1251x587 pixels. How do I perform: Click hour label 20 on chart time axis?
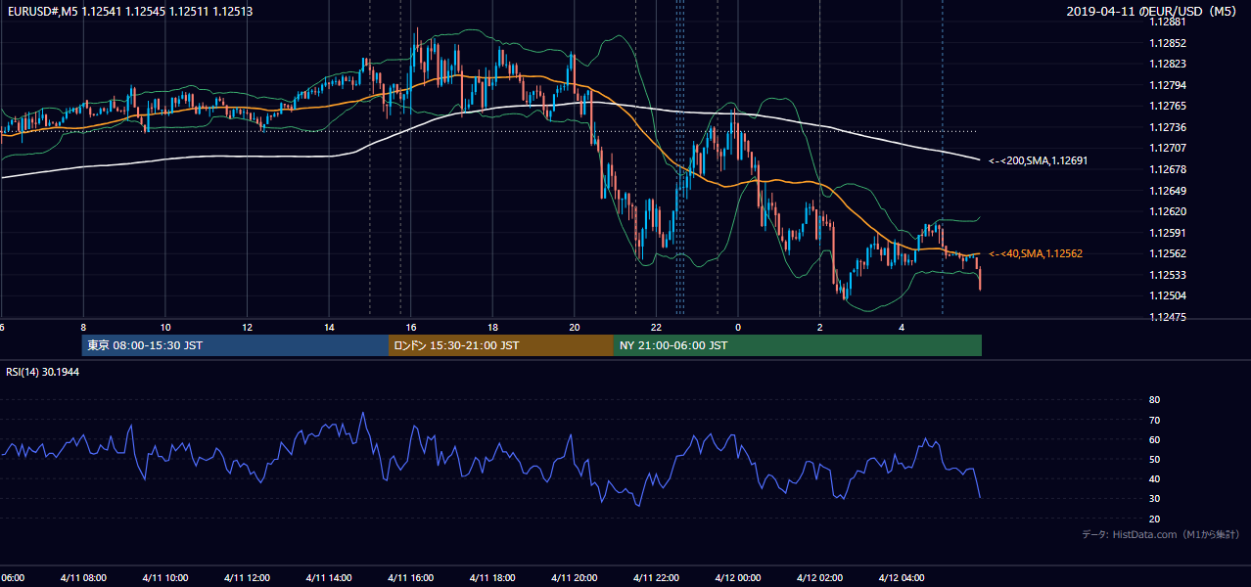575,327
